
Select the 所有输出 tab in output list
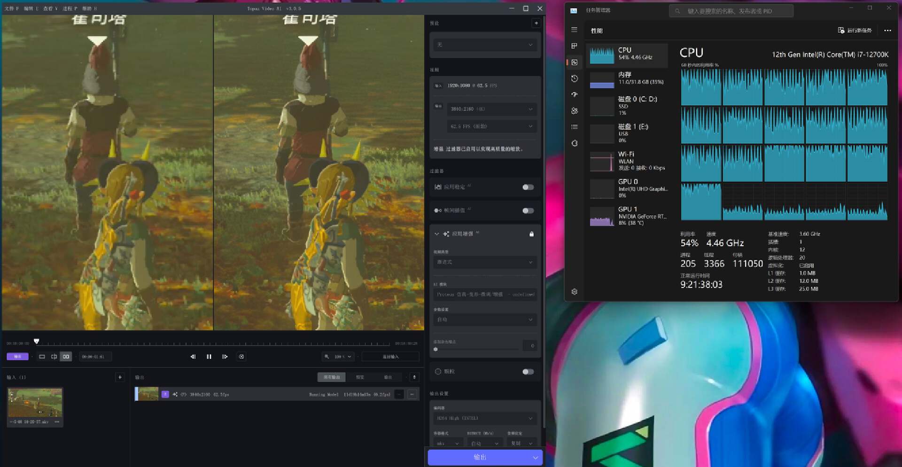pyautogui.click(x=332, y=377)
